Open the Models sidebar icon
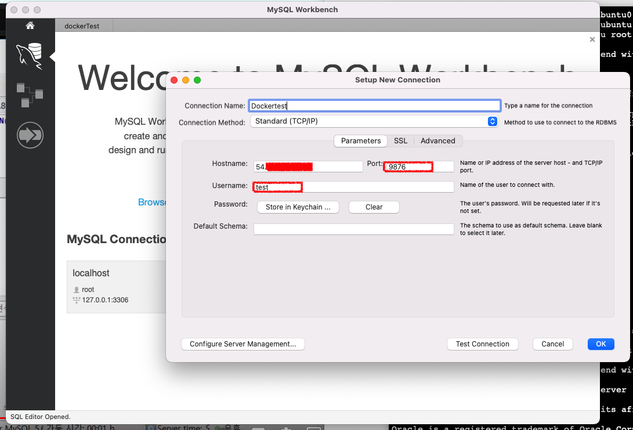The height and width of the screenshot is (430, 633). point(30,95)
